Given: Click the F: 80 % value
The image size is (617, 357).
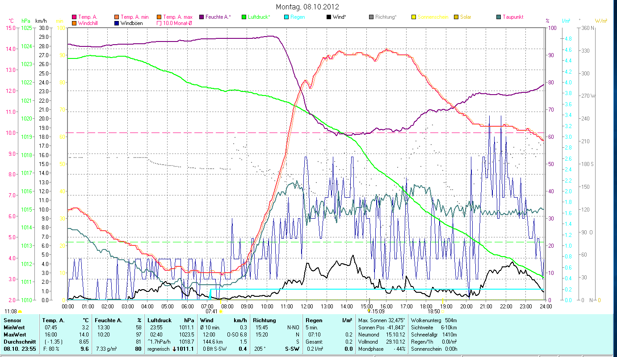Looking at the screenshot, I should (x=51, y=349).
